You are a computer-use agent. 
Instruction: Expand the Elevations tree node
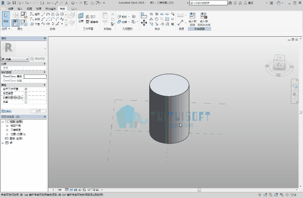[7, 134]
